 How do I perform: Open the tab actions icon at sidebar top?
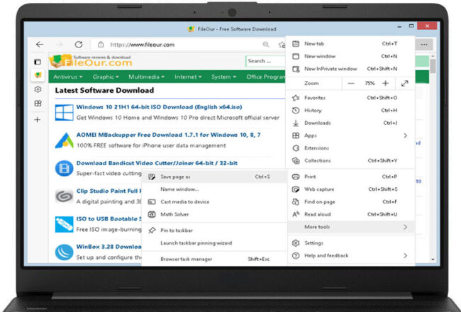38,62
